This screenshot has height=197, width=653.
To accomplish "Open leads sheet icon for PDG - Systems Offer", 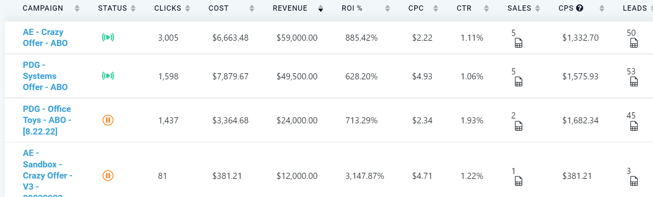I will coord(634,82).
